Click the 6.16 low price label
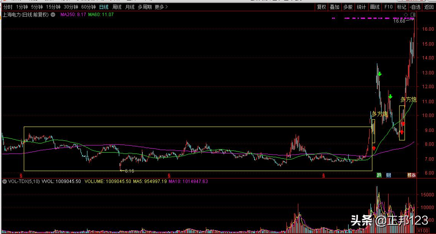 point(129,171)
